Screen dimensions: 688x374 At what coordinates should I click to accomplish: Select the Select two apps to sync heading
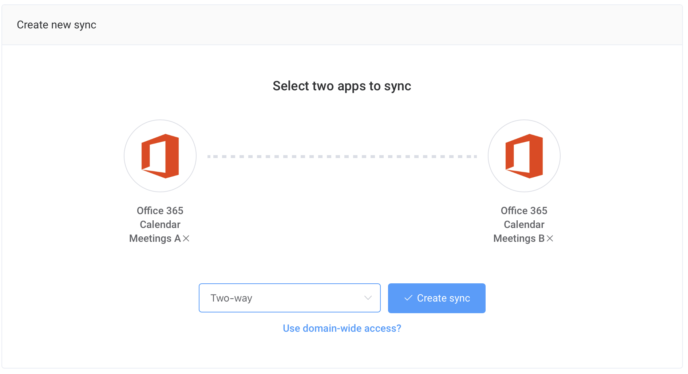[341, 86]
